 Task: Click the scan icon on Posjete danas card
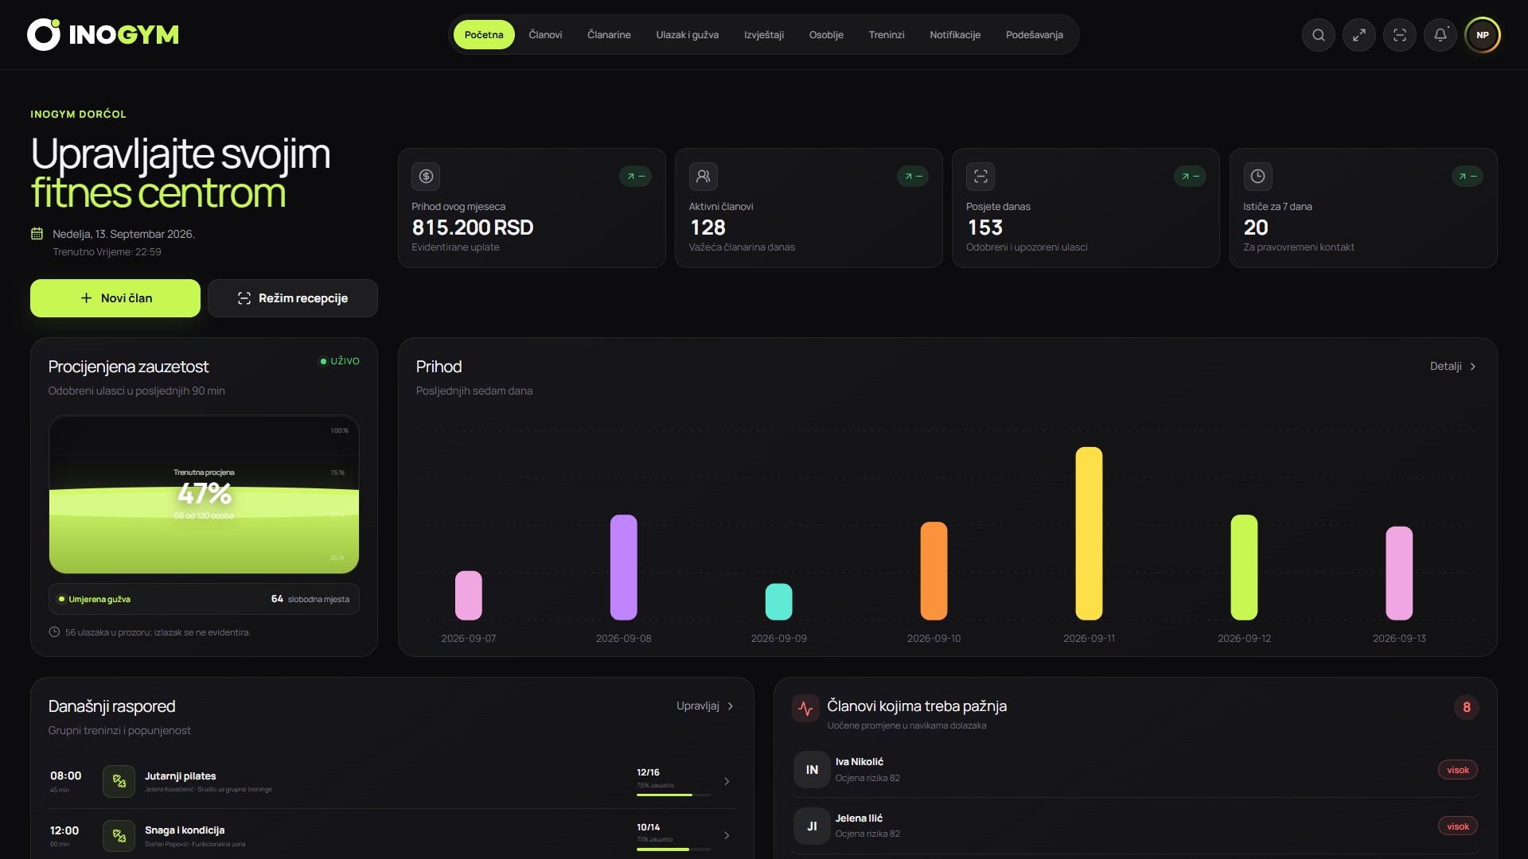tap(980, 177)
